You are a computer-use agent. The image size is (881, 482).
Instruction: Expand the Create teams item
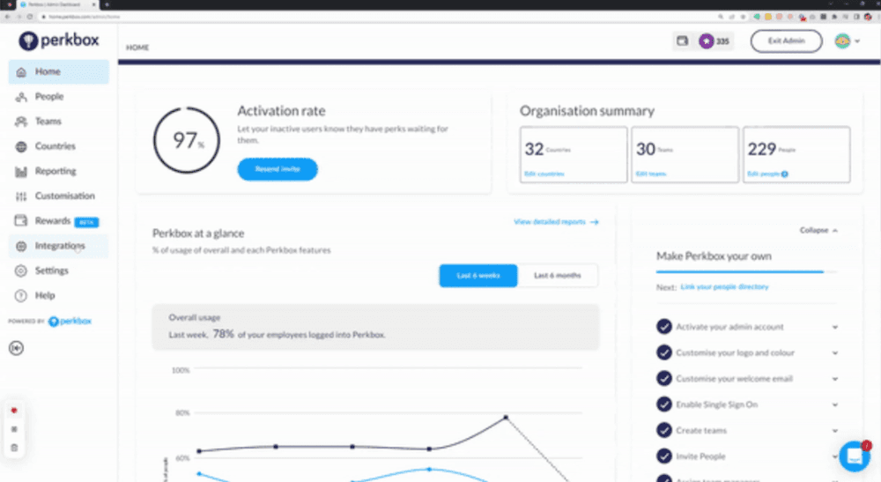[x=835, y=430]
